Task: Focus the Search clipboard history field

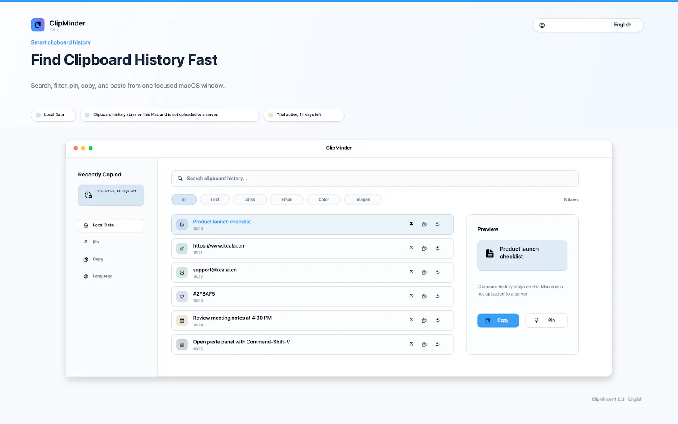Action: (375, 179)
